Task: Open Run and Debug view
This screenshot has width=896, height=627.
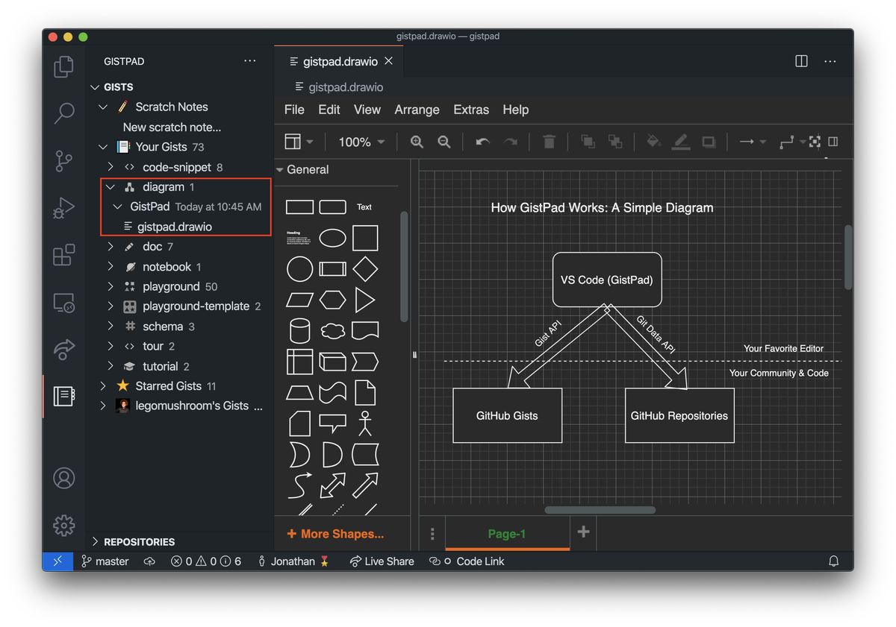Action: coord(64,208)
